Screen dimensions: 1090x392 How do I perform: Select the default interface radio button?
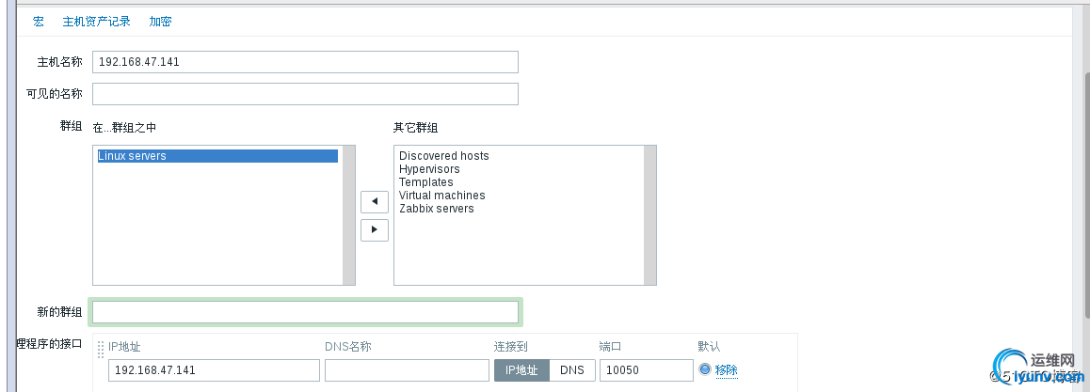(x=705, y=369)
